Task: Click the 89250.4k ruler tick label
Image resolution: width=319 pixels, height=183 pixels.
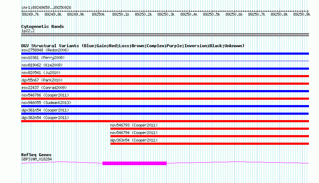Action: point(189,14)
